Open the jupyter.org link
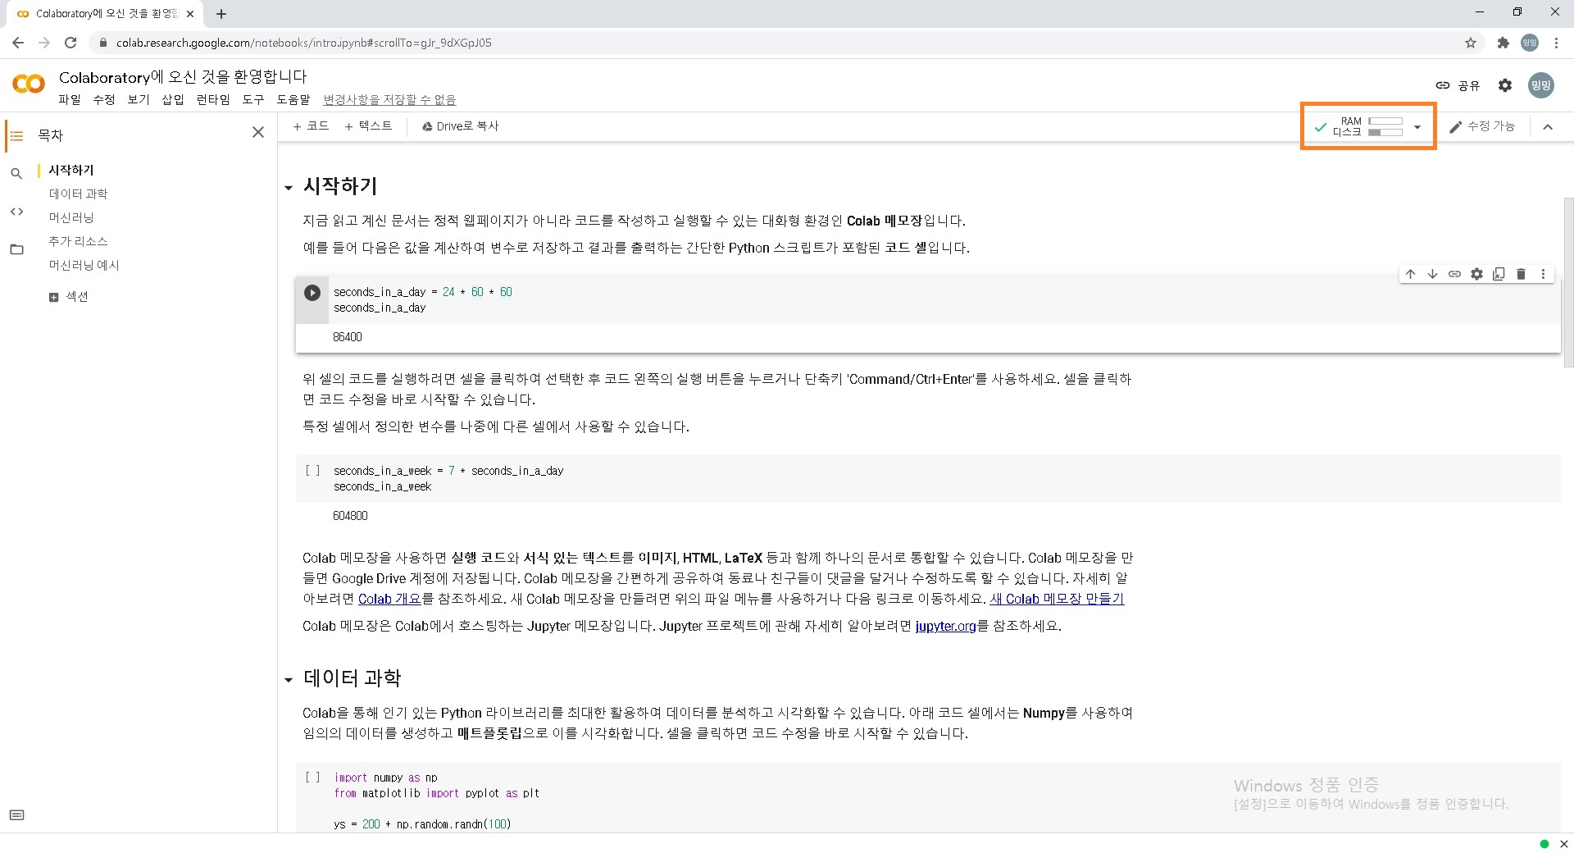Image resolution: width=1574 pixels, height=853 pixels. coord(945,627)
